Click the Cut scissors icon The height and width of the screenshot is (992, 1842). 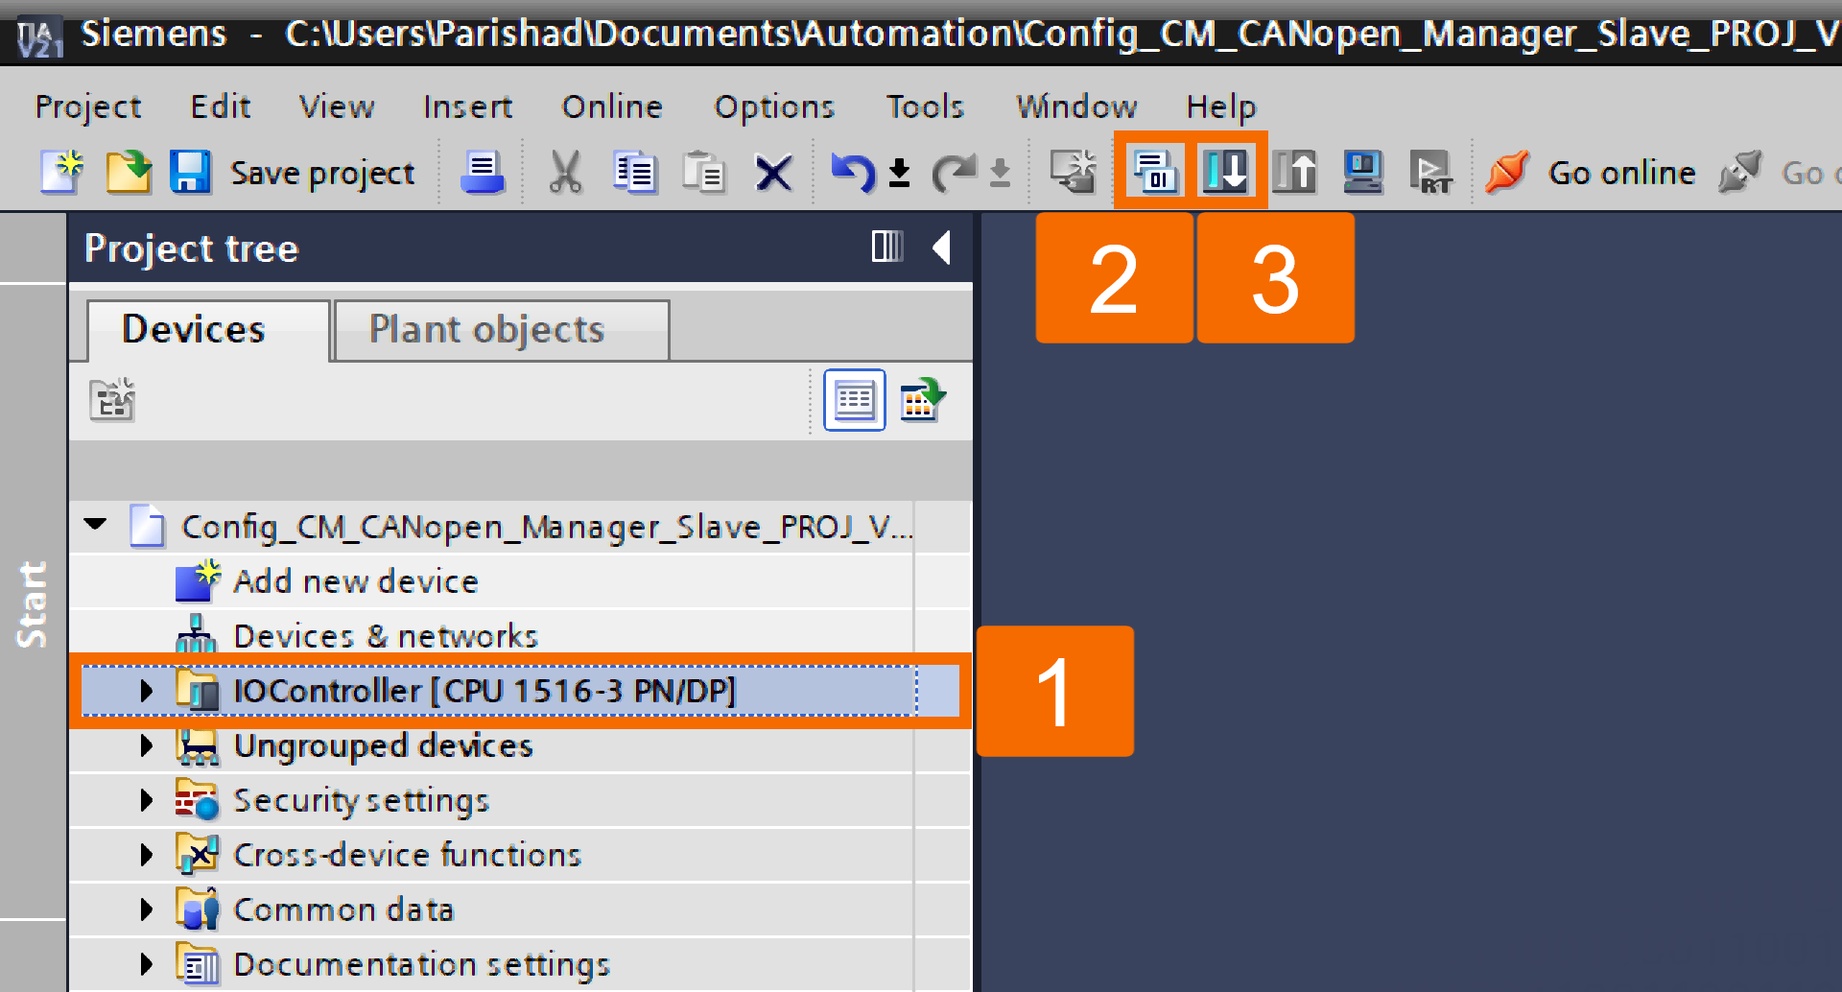tap(565, 173)
